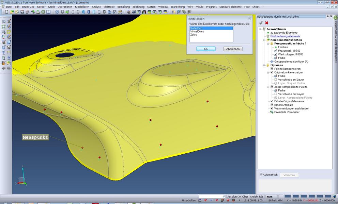This screenshot has height=204, width=338.
Task: Select the Prozentual : 105.00 entry
Action: [289, 51]
